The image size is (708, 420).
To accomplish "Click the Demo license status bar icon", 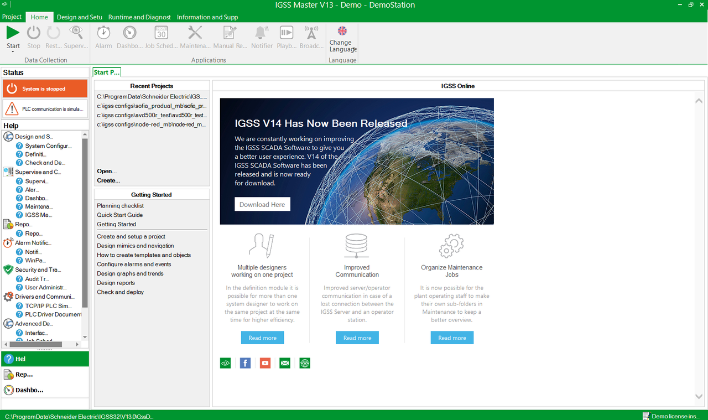I will coord(646,416).
